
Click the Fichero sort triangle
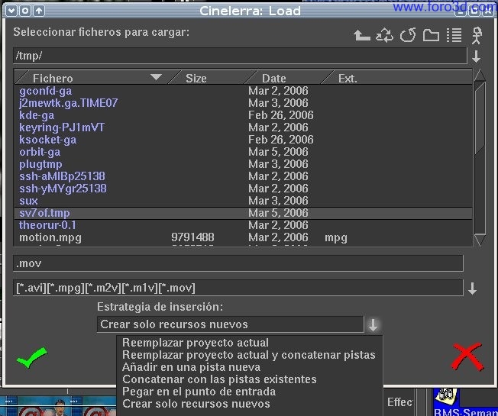pos(156,77)
